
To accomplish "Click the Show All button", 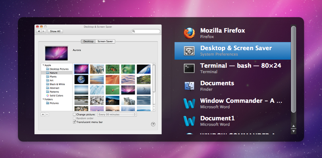I will click(55, 31).
